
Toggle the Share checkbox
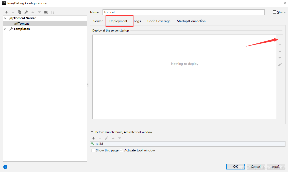[x=274, y=12]
